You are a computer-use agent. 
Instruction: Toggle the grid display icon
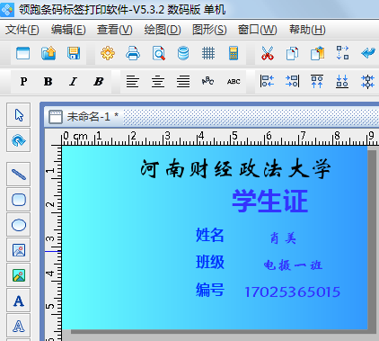coord(208,53)
